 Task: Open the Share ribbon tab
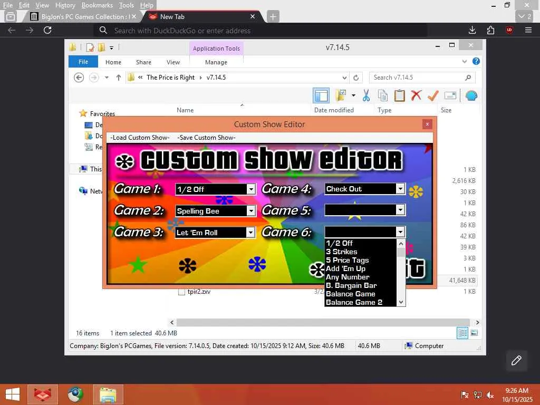pos(143,62)
